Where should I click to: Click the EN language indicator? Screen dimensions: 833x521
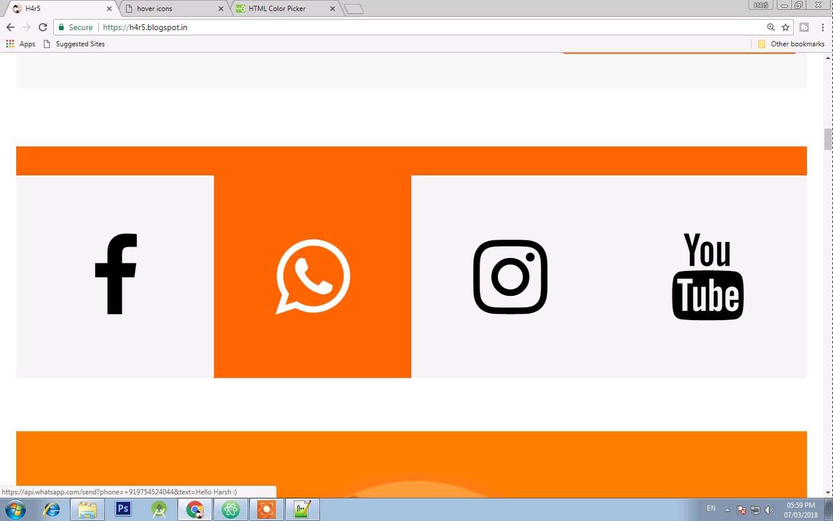pos(712,508)
